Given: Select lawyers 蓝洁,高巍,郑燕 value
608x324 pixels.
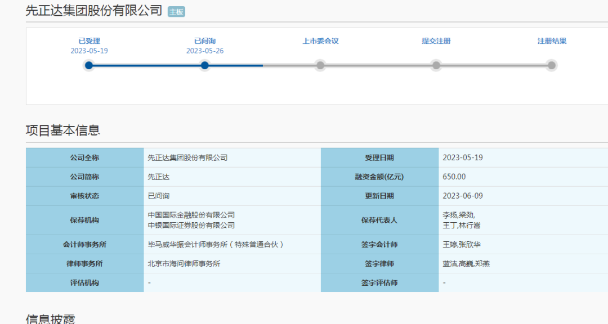Looking at the screenshot, I should click(x=466, y=264).
